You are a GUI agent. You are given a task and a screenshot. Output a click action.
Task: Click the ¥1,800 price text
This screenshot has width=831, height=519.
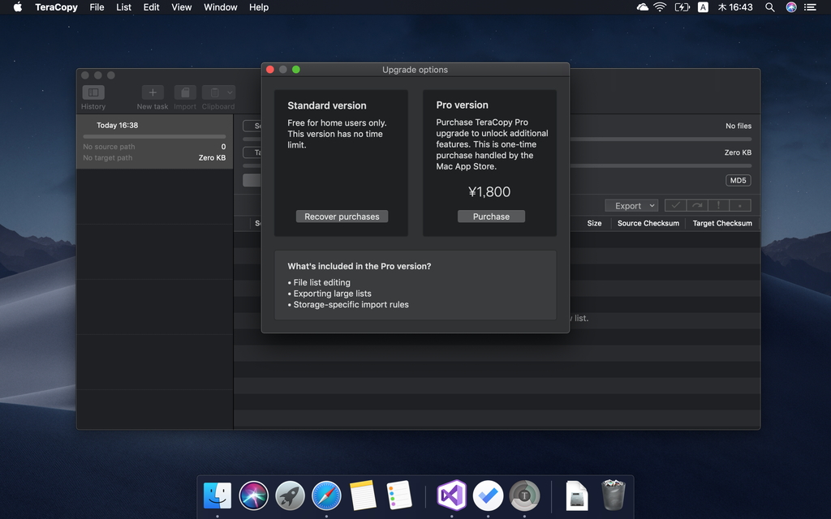[x=489, y=191]
